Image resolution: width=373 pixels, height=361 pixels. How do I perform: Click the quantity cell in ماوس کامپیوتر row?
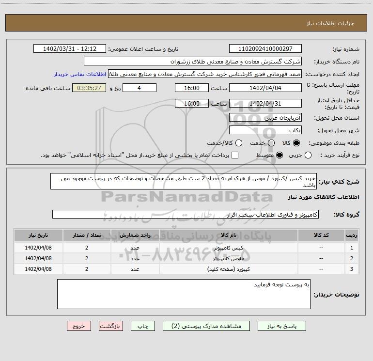(x=87, y=258)
